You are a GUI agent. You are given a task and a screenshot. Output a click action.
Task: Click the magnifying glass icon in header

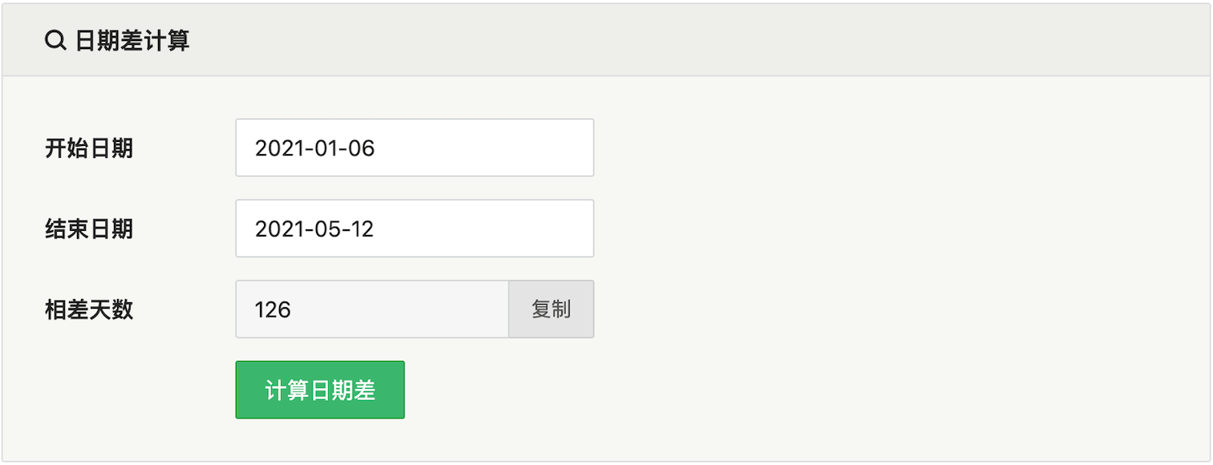[x=55, y=38]
